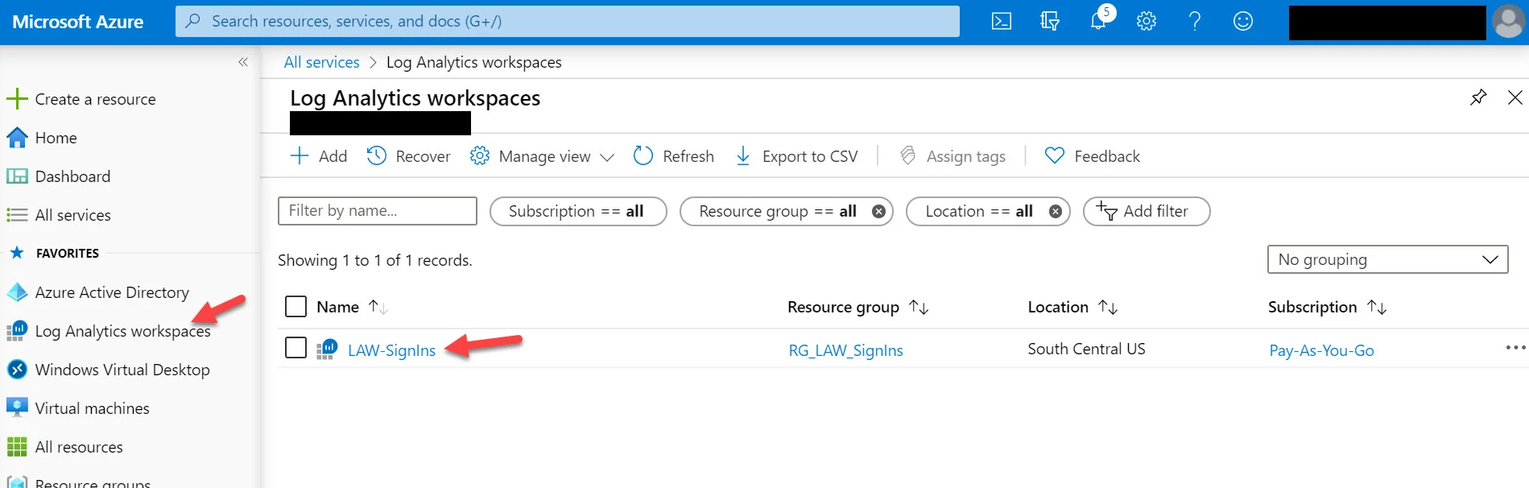Image resolution: width=1529 pixels, height=488 pixels.
Task: Open Directory and subscription filter icon
Action: click(1050, 22)
